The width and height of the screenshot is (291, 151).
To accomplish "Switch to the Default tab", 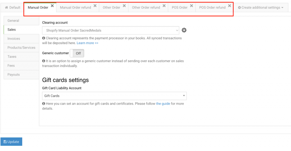I will 13,8.
